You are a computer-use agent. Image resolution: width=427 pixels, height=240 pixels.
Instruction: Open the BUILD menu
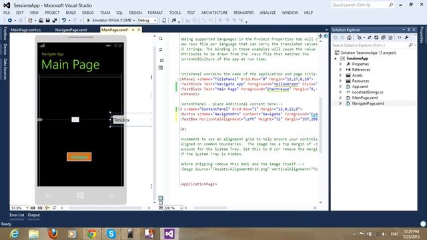pos(71,13)
